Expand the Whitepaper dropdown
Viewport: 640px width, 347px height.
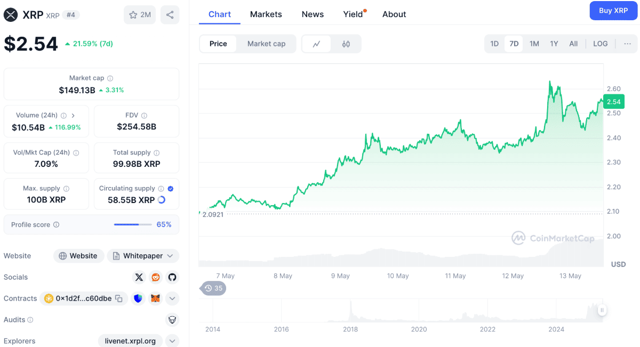click(x=143, y=256)
